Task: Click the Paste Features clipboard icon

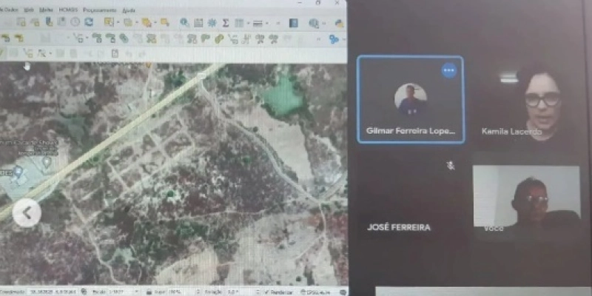Action: [x=115, y=53]
